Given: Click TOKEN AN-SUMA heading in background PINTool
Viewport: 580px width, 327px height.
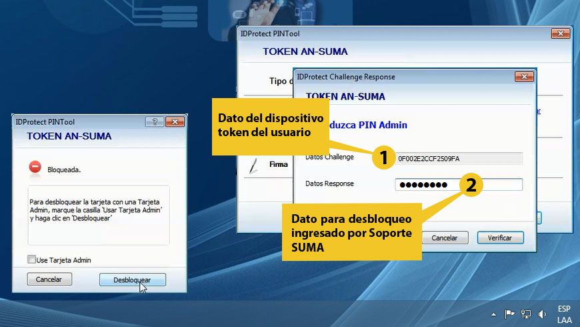Looking at the screenshot, I should pyautogui.click(x=305, y=51).
